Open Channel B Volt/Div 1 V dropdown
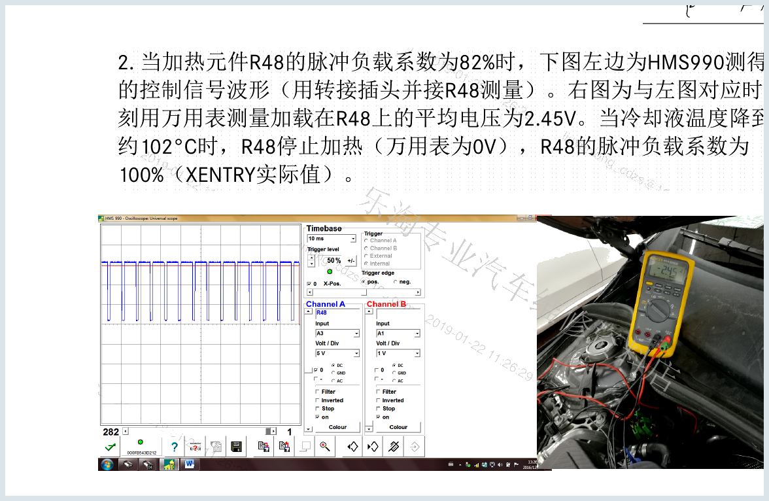Screen dimensions: 769x501 398,353
